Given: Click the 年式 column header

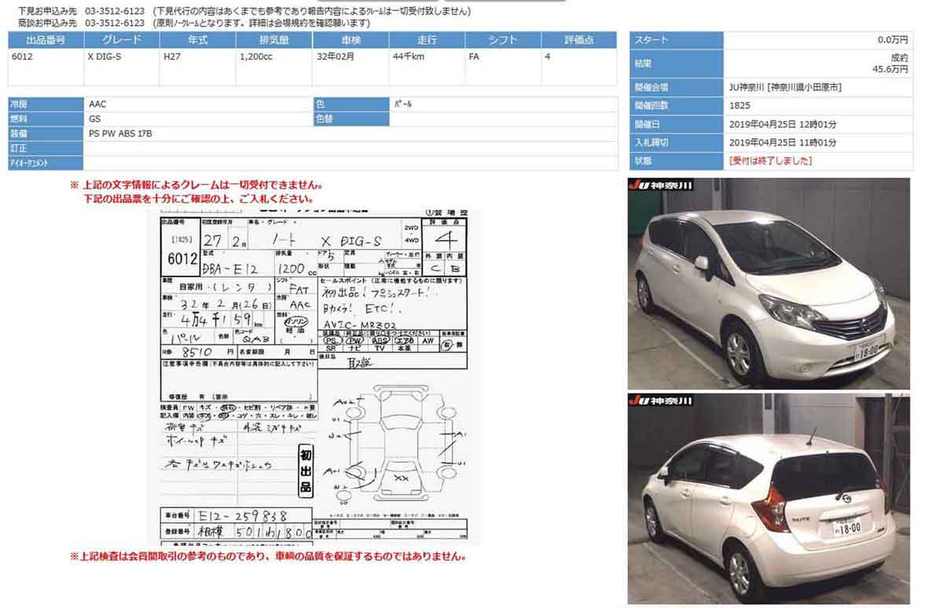Looking at the screenshot, I should [198, 40].
